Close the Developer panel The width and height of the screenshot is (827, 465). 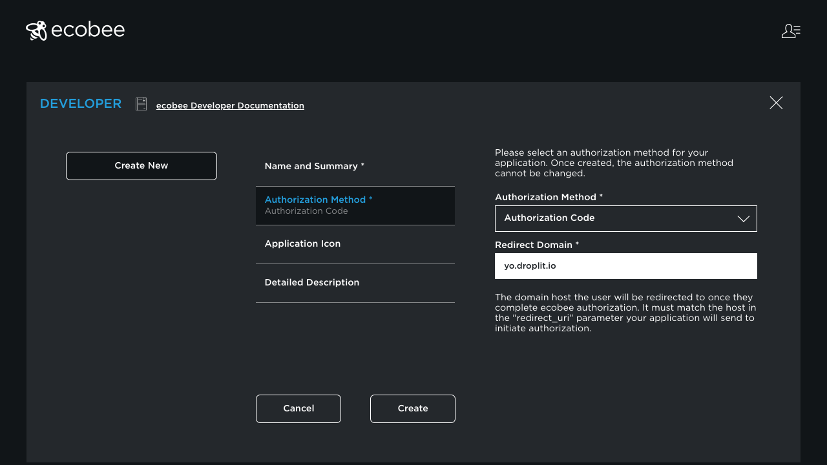776,103
